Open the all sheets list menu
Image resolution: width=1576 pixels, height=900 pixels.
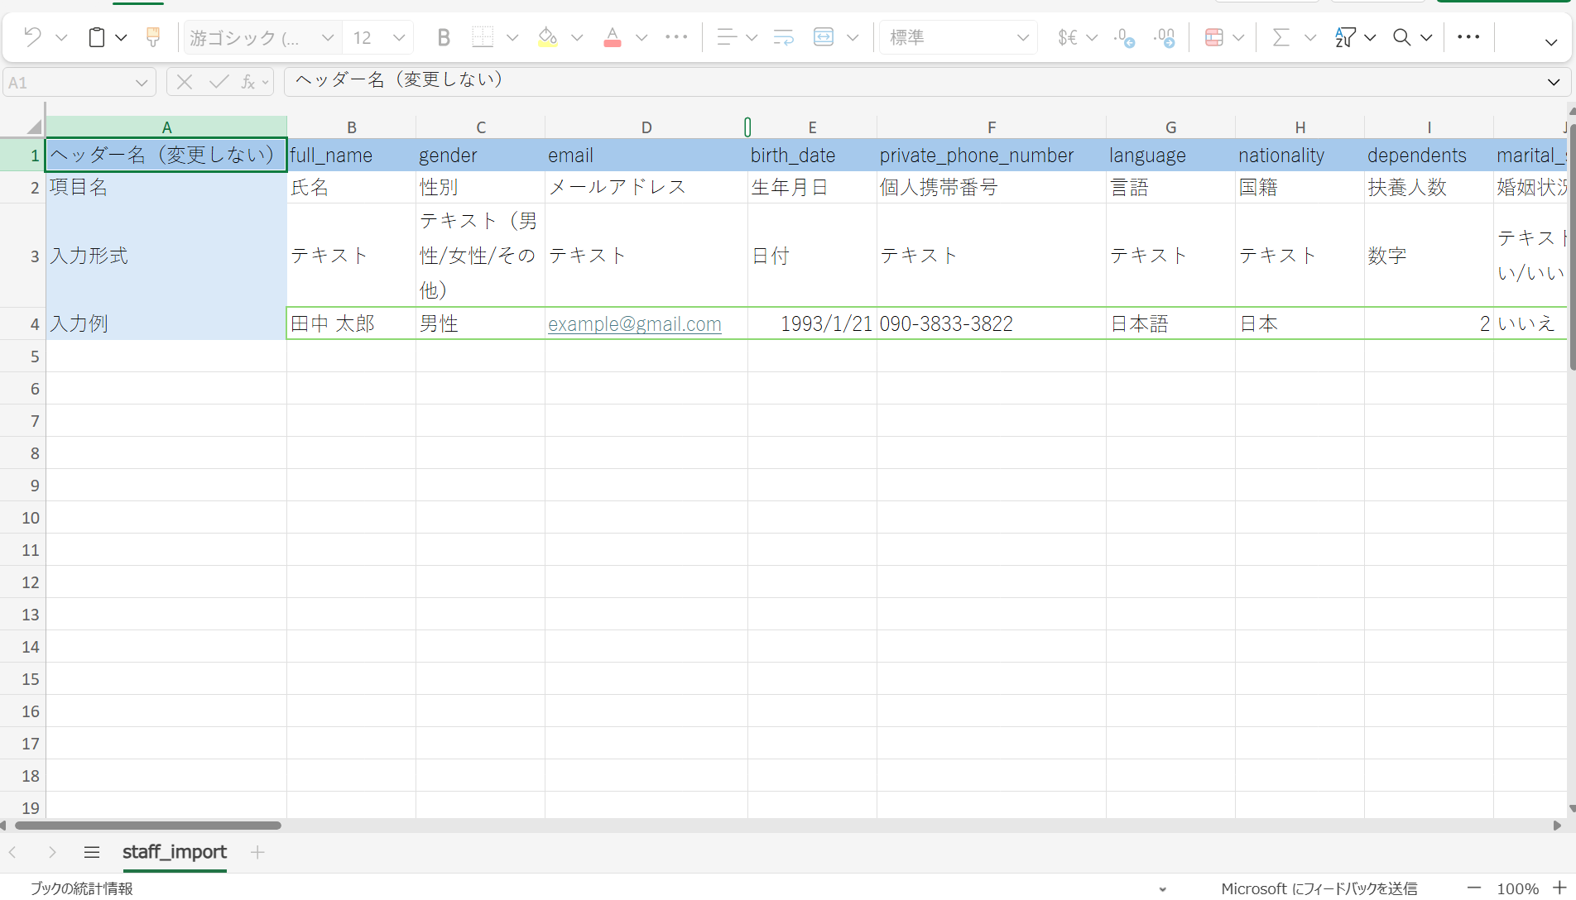pyautogui.click(x=92, y=852)
